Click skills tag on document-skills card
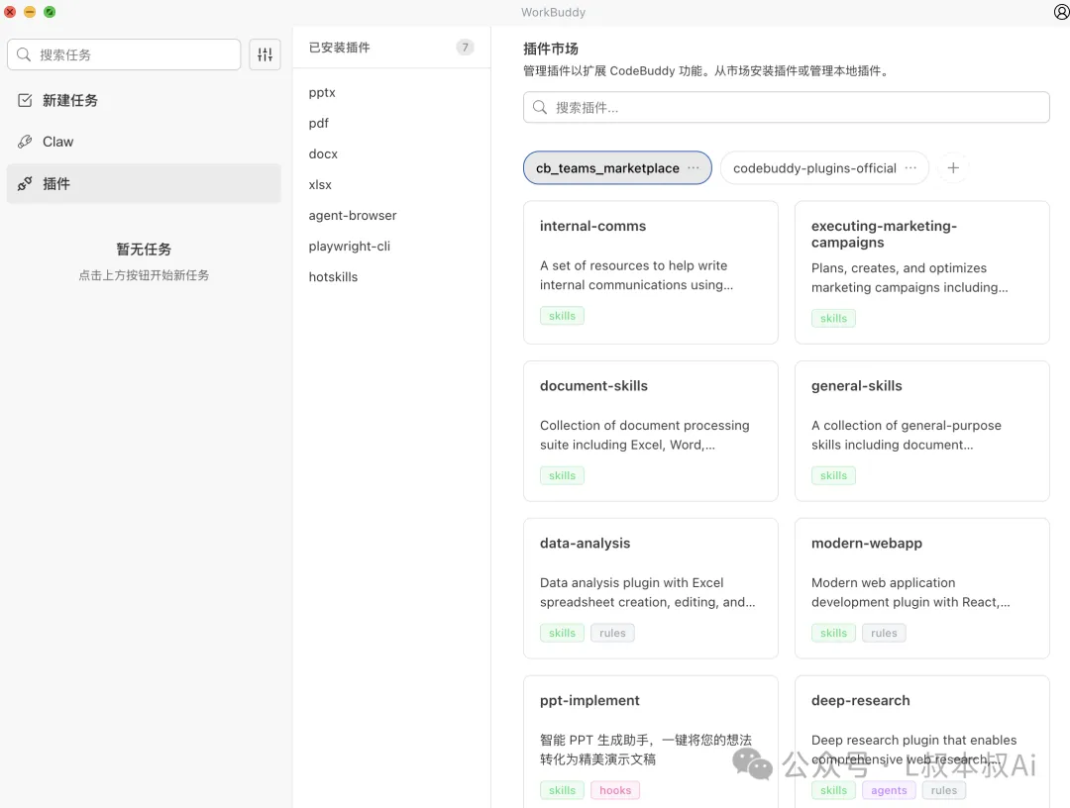The width and height of the screenshot is (1070, 808). (x=563, y=475)
